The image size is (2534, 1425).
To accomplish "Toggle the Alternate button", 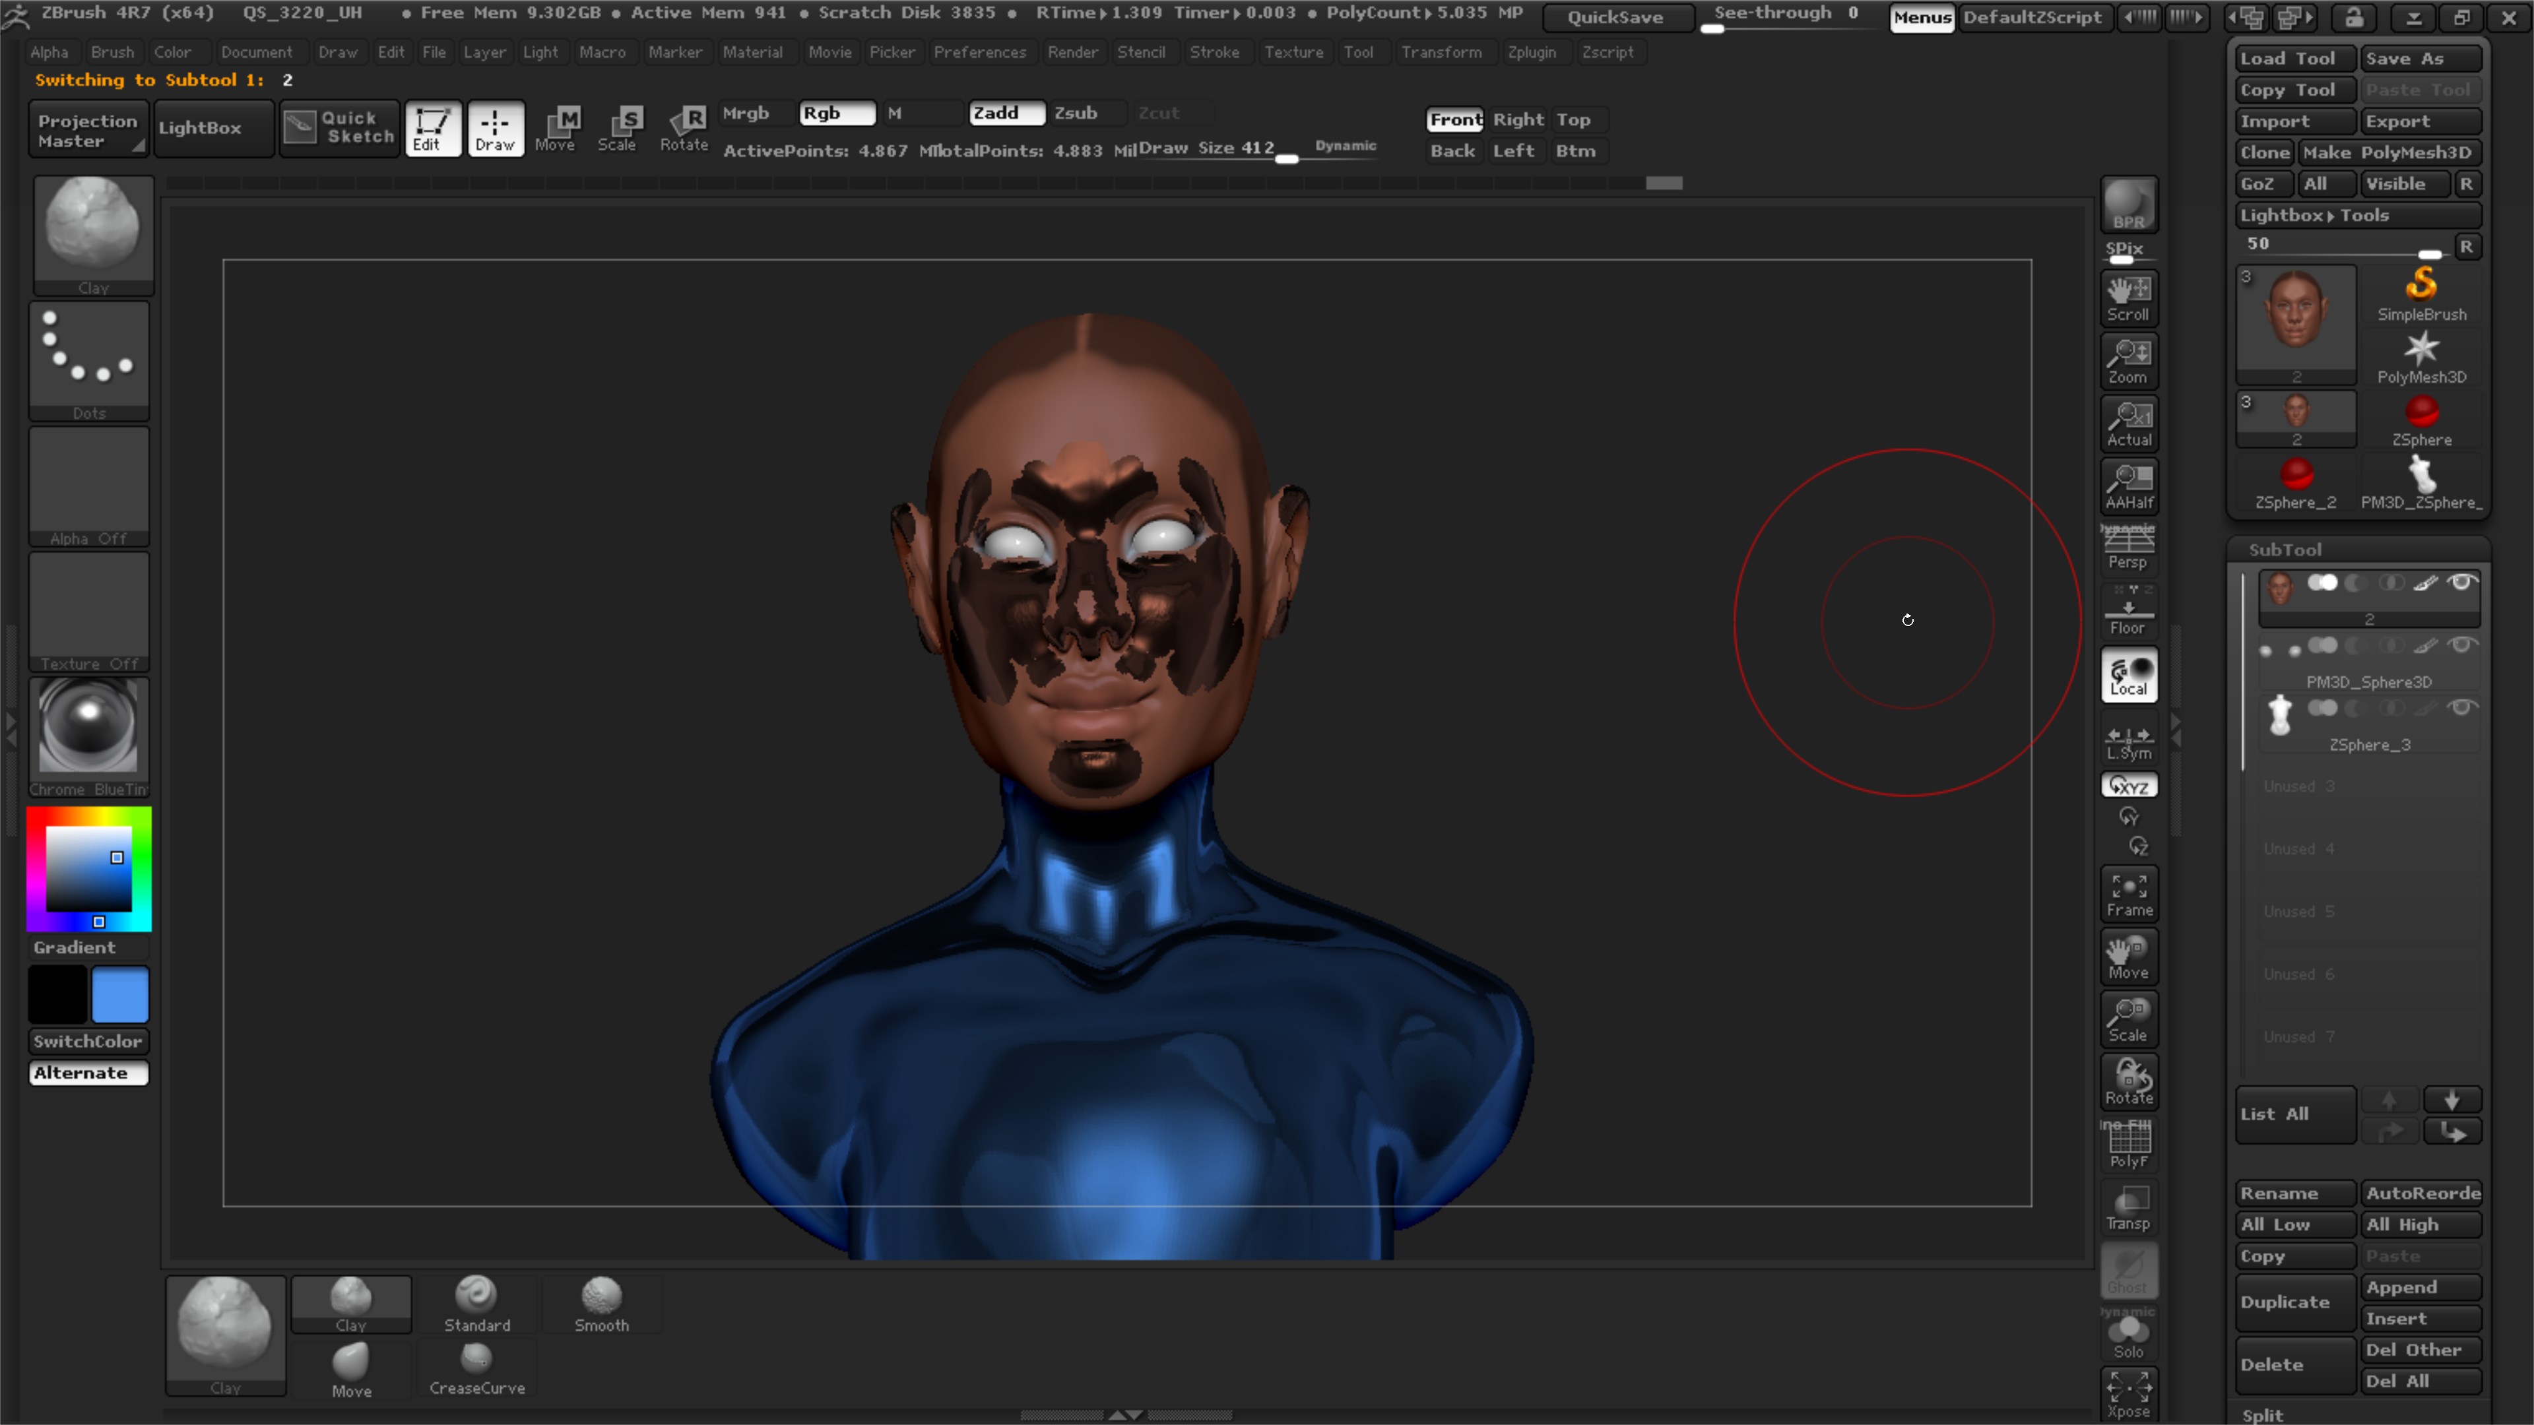I will pyautogui.click(x=88, y=1073).
